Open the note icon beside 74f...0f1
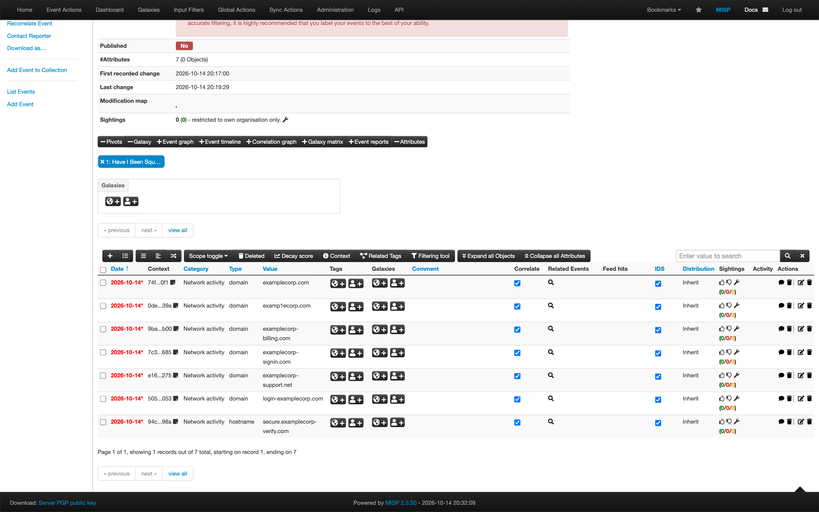819x512 pixels. [173, 283]
